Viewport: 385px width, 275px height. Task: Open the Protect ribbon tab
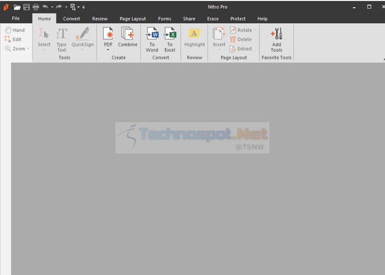238,19
